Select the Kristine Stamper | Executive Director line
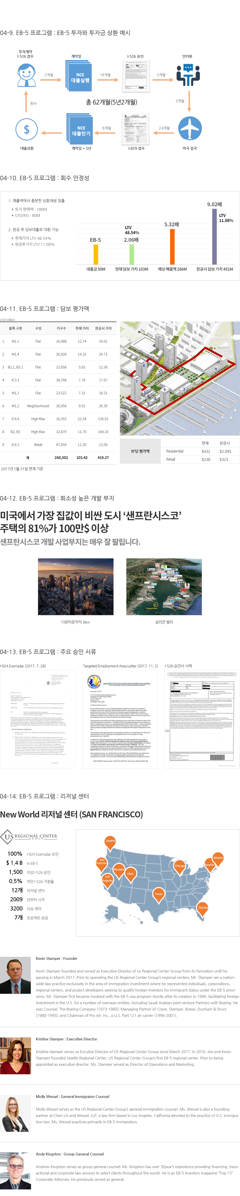Image resolution: width=240 pixels, height=1196 pixels. point(66,1039)
